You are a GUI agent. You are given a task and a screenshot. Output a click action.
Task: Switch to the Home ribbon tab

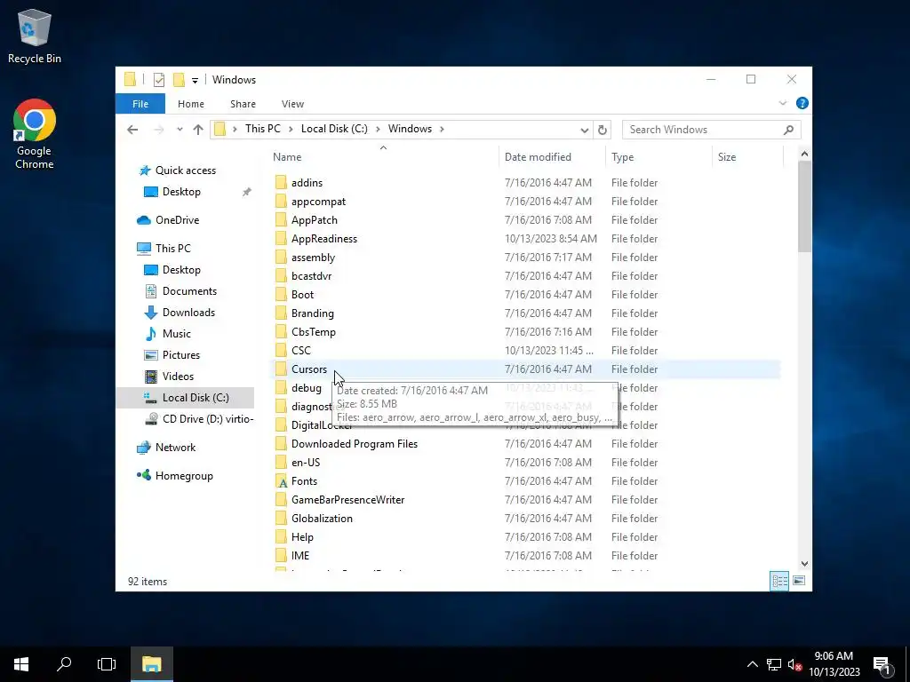point(191,104)
